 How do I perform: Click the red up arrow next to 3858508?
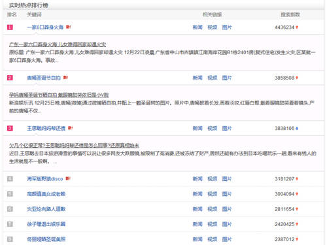297,78
